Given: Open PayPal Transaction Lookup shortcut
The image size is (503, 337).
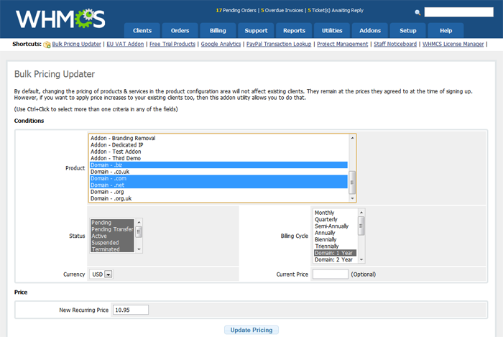Looking at the screenshot, I should coord(279,44).
